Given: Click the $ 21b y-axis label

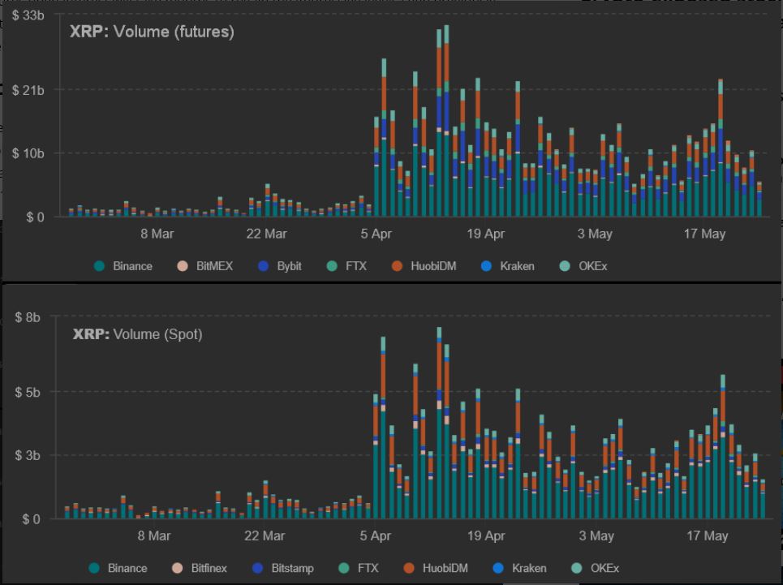Looking at the screenshot, I should [x=28, y=89].
